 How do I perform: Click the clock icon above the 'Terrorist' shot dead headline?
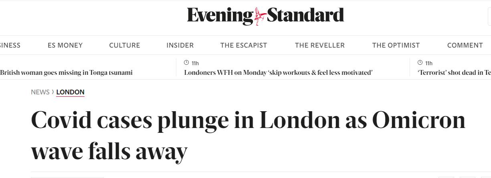[420, 63]
